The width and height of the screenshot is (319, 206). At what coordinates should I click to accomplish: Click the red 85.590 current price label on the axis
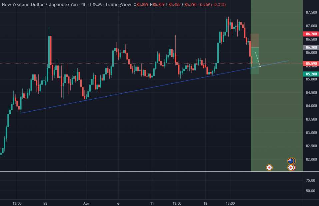pos(311,64)
